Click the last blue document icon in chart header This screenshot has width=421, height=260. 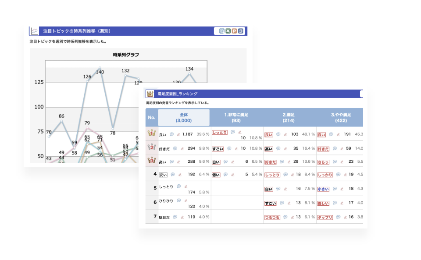coord(241,31)
